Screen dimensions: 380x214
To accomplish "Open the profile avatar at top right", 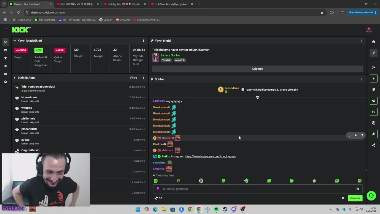I will click(x=369, y=30).
